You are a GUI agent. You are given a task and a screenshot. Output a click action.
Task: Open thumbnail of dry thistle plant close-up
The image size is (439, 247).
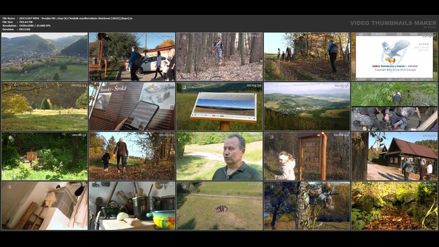pos(307,206)
